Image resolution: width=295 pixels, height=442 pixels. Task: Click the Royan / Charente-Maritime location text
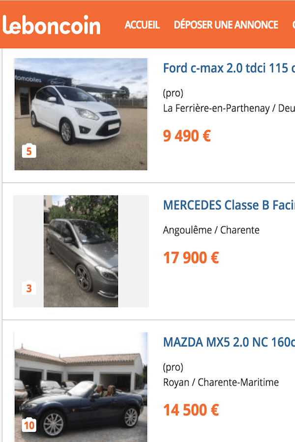tap(221, 382)
